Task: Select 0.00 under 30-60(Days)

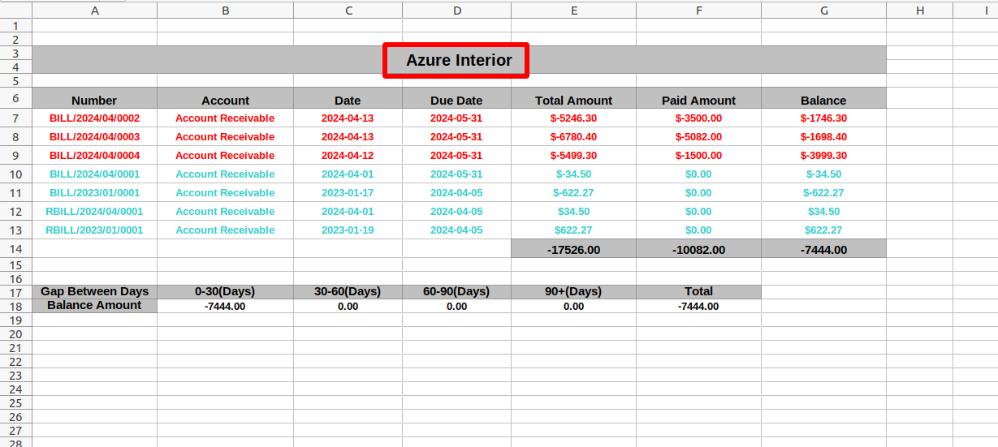Action: pyautogui.click(x=348, y=306)
